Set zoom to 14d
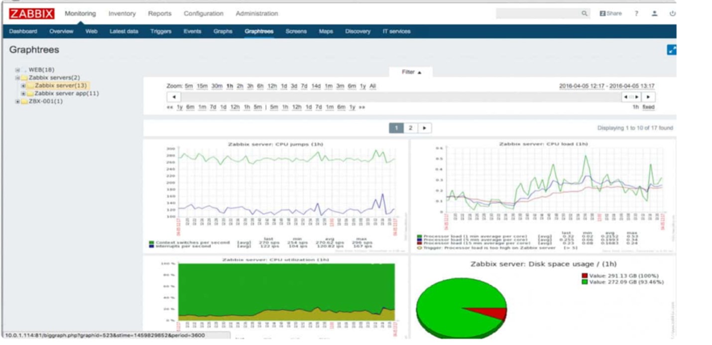712x345 pixels. (x=316, y=86)
